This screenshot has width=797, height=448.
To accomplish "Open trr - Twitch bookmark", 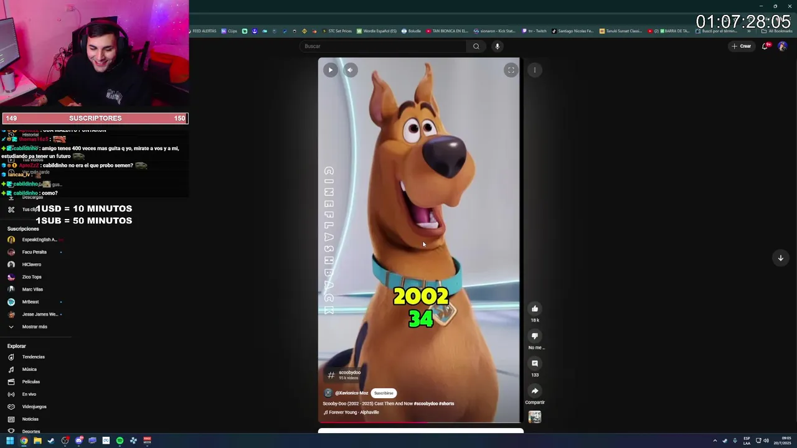I will coord(534,31).
